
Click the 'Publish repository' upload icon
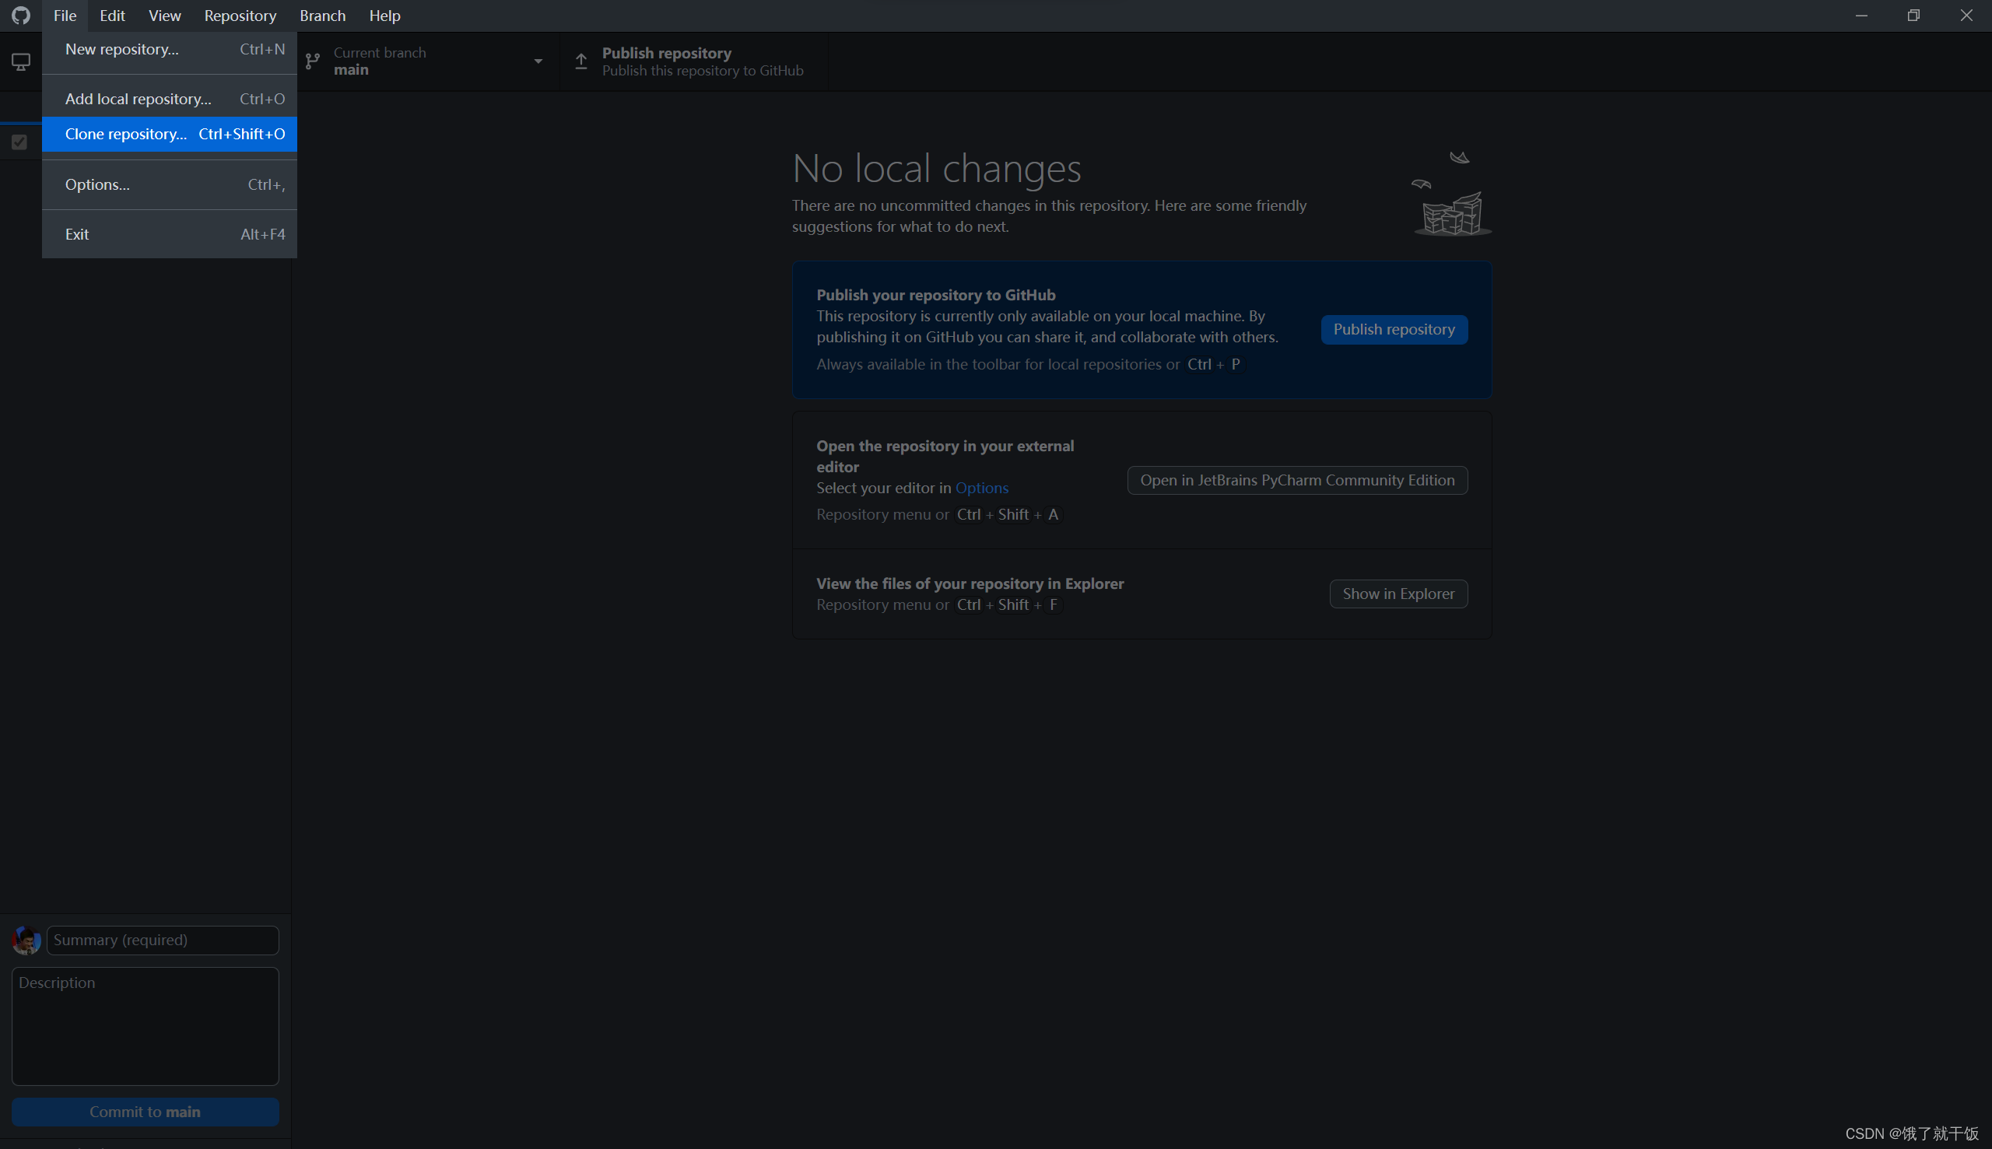[x=583, y=60]
